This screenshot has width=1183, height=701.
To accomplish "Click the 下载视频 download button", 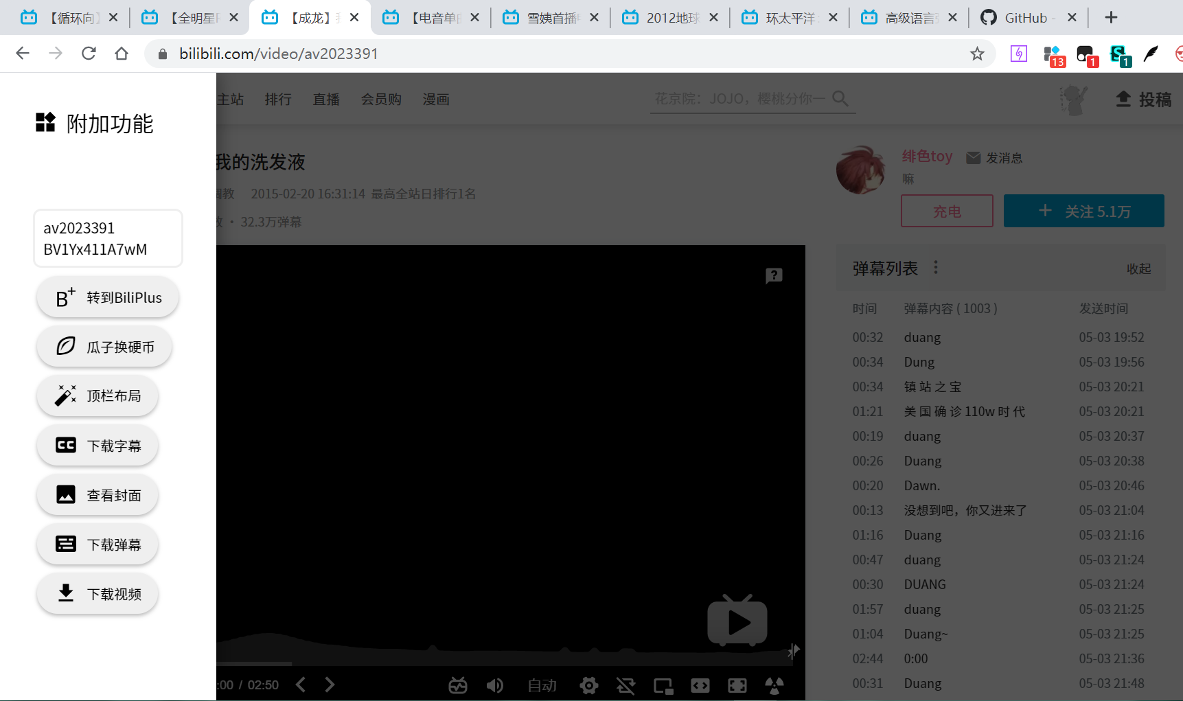I will click(97, 593).
